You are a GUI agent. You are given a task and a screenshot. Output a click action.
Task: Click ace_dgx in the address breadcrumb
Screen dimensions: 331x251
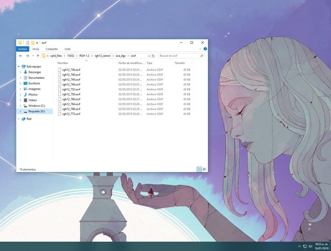pyautogui.click(x=121, y=56)
